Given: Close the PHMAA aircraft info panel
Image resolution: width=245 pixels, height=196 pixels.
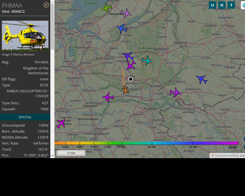Looking at the screenshot, I should click(46, 5).
